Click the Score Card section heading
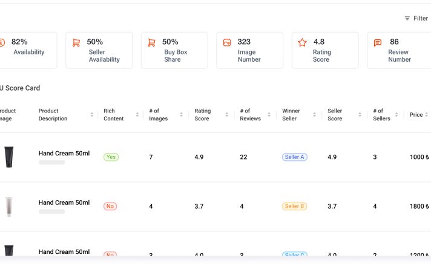This screenshot has width=431, height=266. pos(20,88)
